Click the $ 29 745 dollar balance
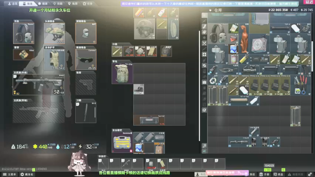The height and width of the screenshot is (177, 315). (x=307, y=10)
